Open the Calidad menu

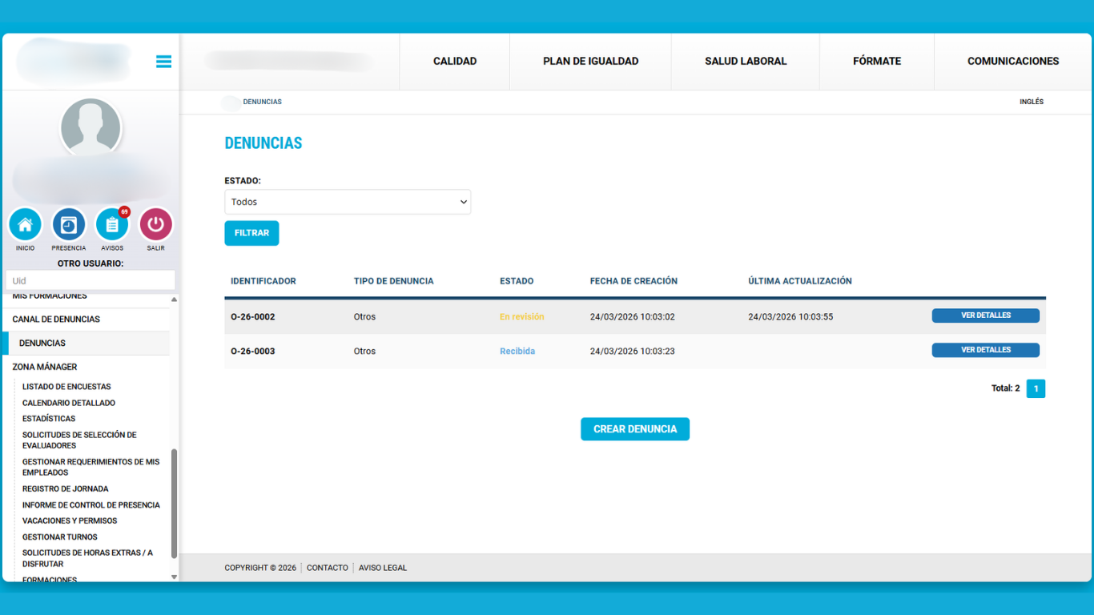(454, 61)
